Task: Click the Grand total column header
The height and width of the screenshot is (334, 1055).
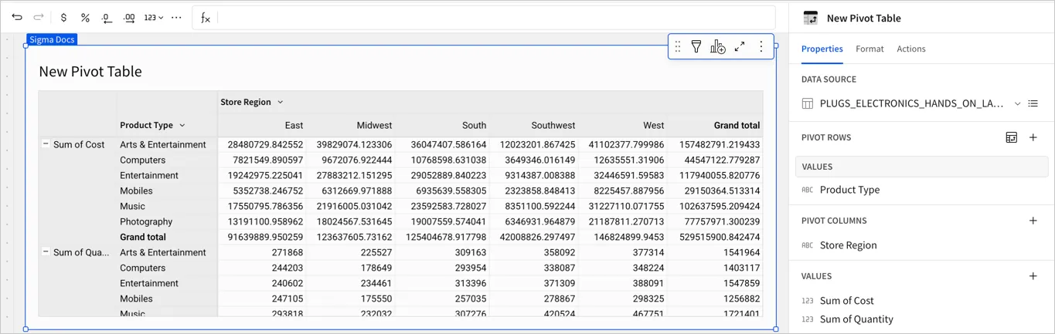Action: 737,125
